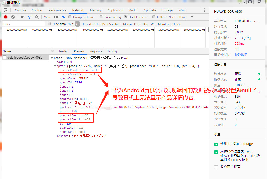Collapse the data object node
Viewport: 267px width, 179px height.
[x=55, y=66]
